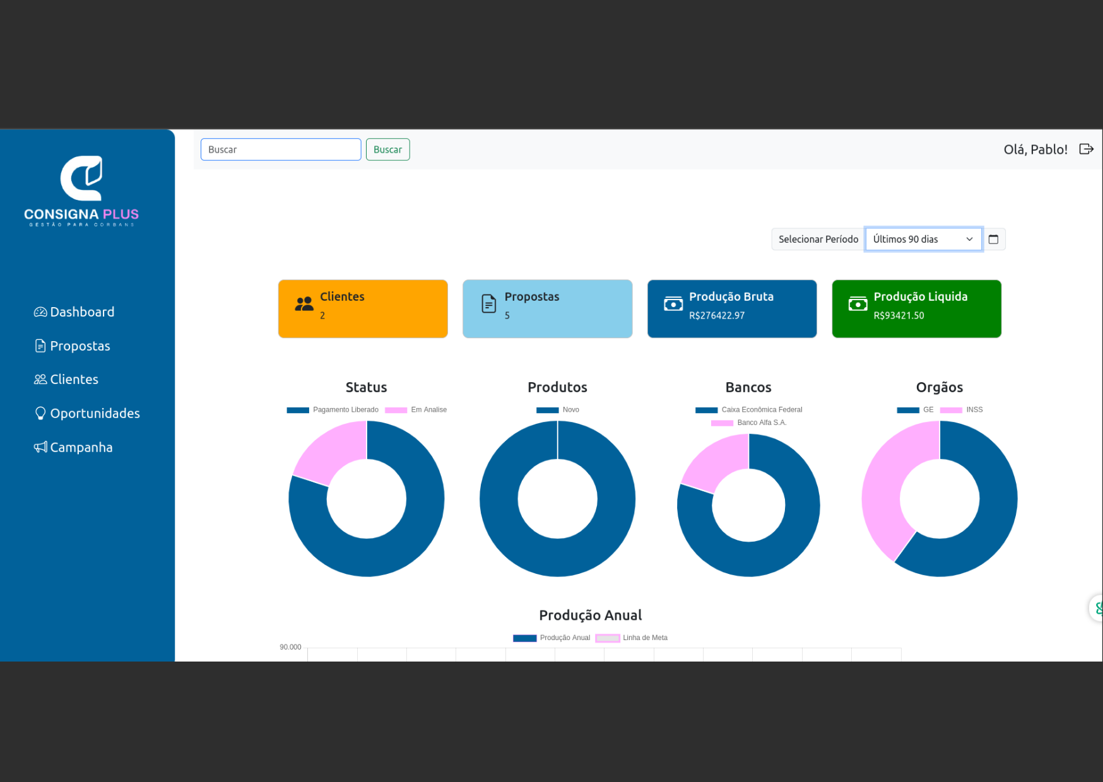Toggle GE legend in Orgãos chart
The width and height of the screenshot is (1103, 782).
[915, 410]
